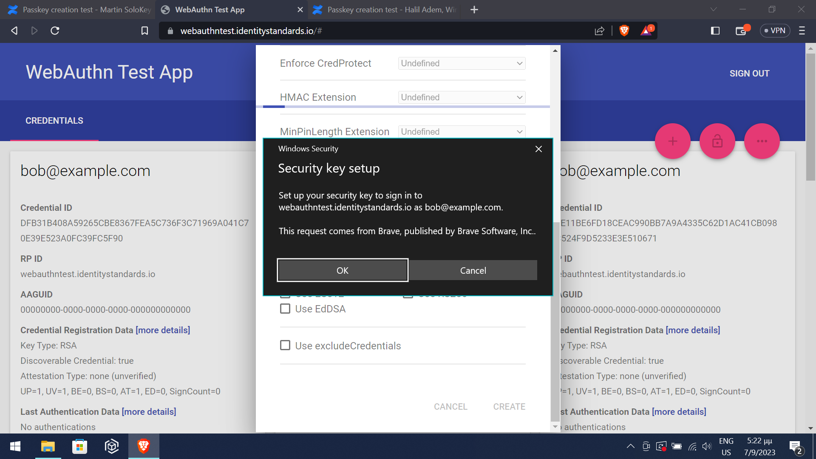Show hidden system tray icons chevron
Viewport: 816px width, 459px height.
point(631,446)
